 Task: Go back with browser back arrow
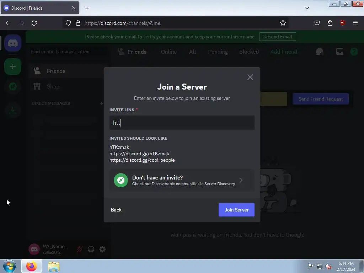click(9, 23)
